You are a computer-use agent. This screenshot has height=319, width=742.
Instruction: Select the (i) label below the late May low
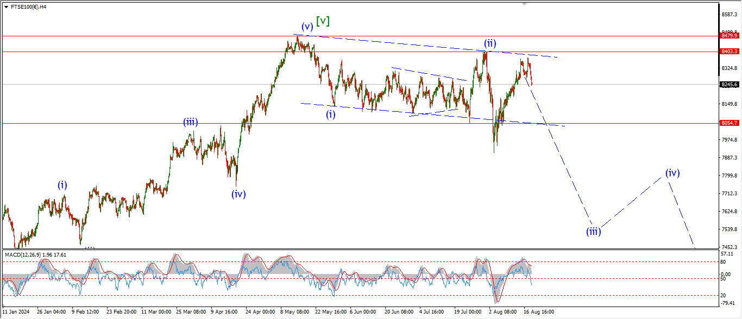coord(331,114)
